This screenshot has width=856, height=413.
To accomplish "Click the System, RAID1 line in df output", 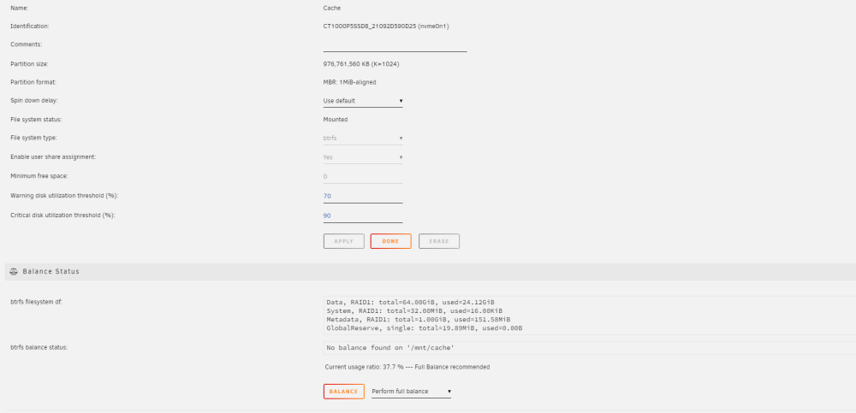I will point(414,311).
